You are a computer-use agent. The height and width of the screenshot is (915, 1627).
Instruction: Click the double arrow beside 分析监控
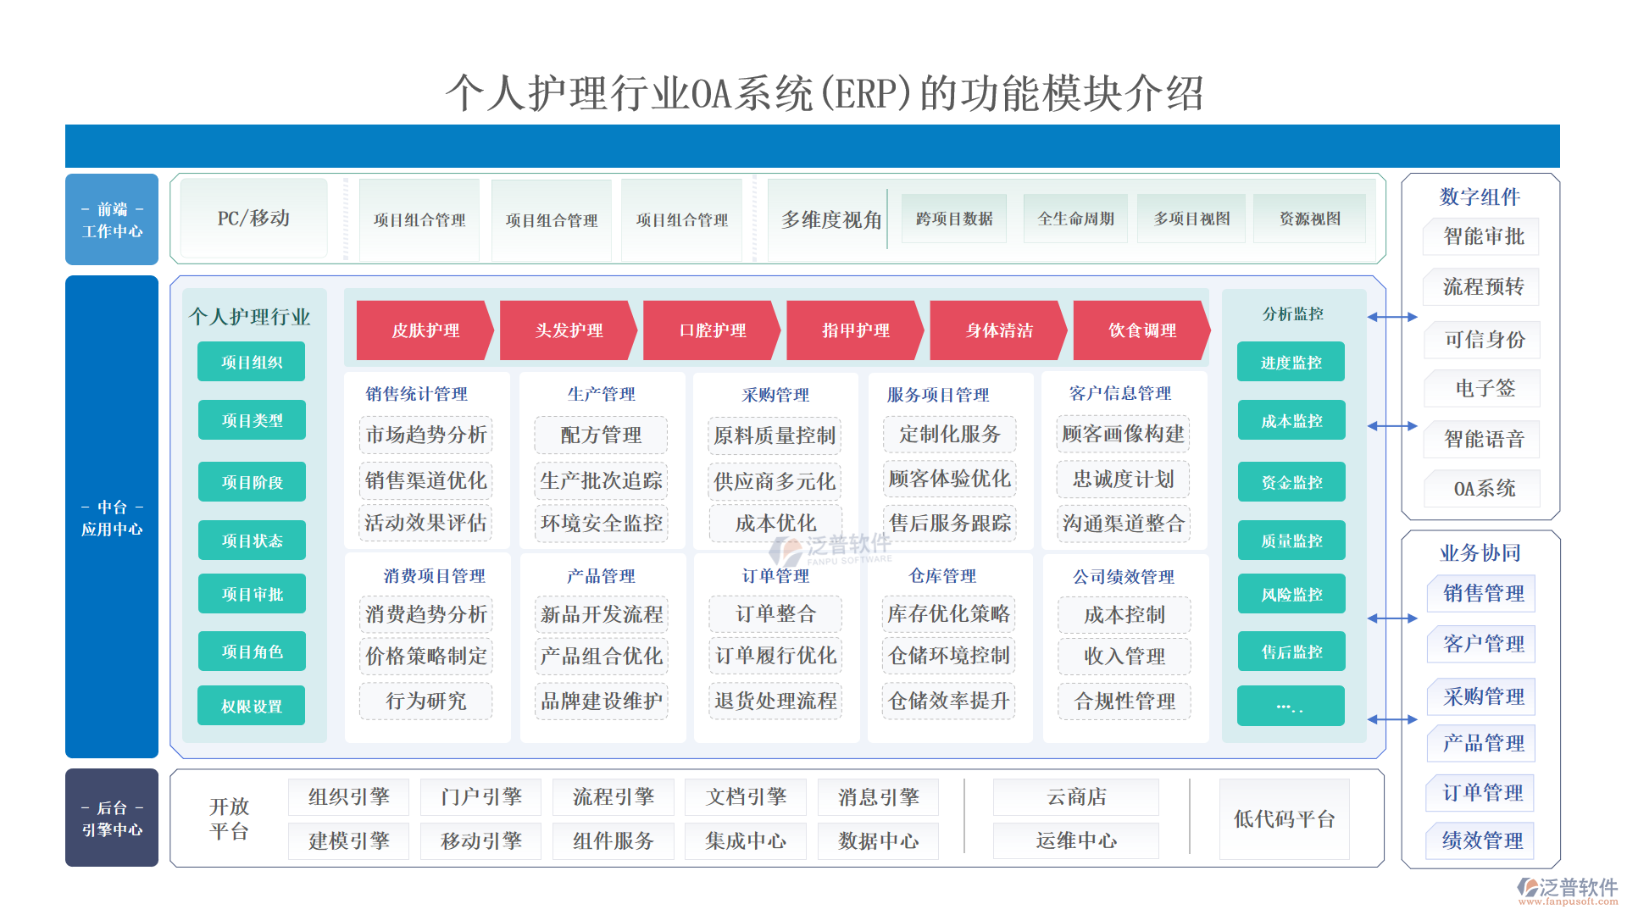pyautogui.click(x=1392, y=317)
